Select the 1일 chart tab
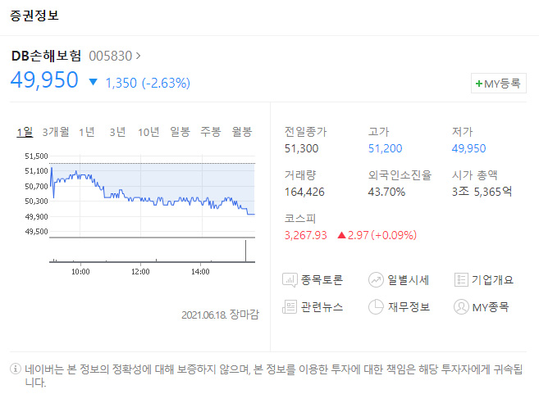 25,132
